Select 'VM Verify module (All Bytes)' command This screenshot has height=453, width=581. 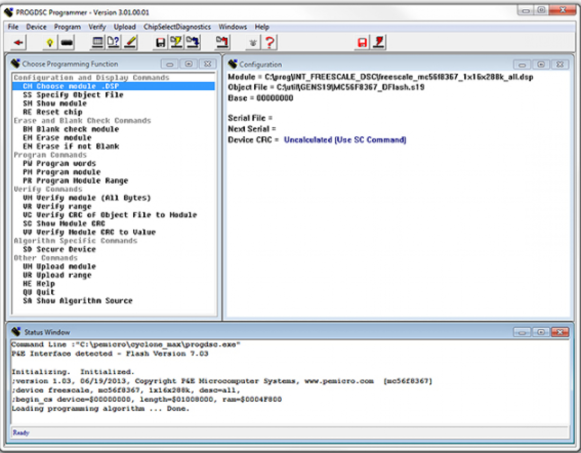pyautogui.click(x=87, y=198)
